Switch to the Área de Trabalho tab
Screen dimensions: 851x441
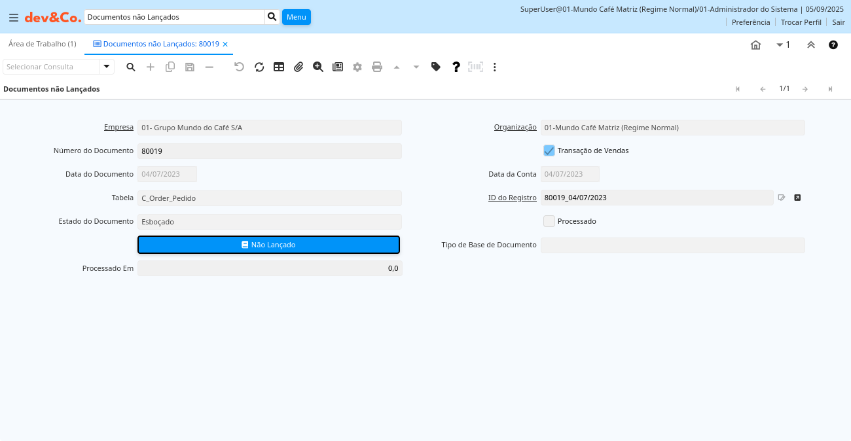[x=42, y=44]
